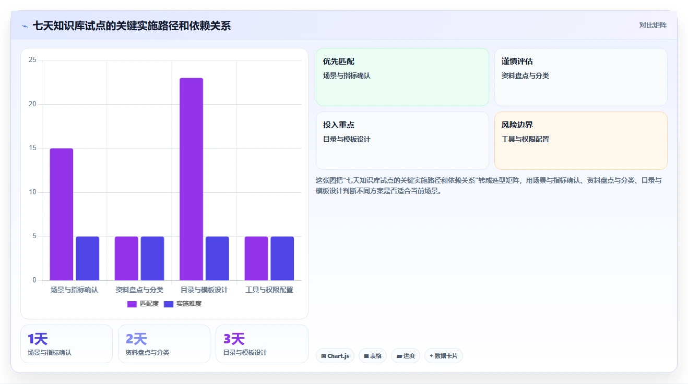Click the purple 匹配度 bar for 工具与权限配置
The image size is (688, 384).
pyautogui.click(x=256, y=258)
